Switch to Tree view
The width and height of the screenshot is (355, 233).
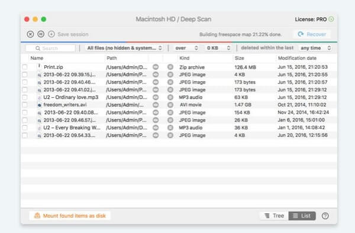(x=274, y=216)
